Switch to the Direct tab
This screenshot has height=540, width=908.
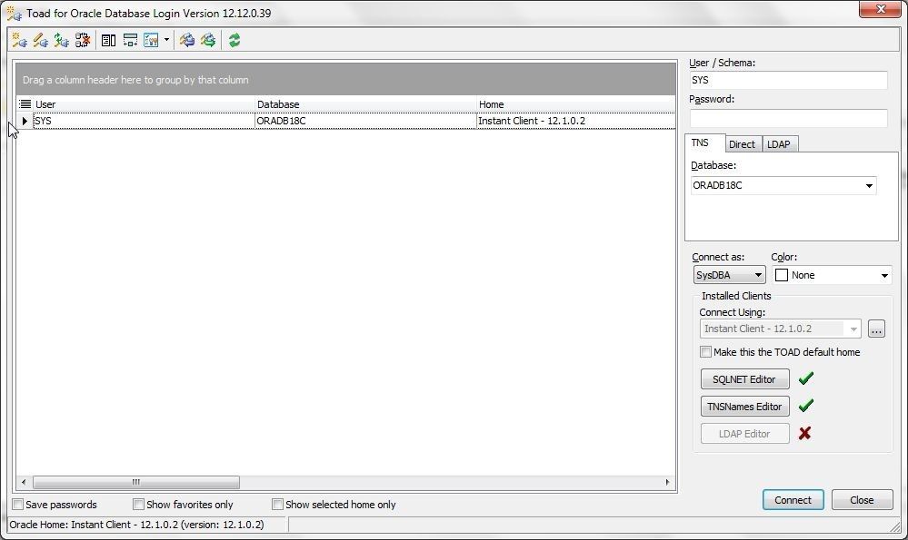[x=742, y=144]
